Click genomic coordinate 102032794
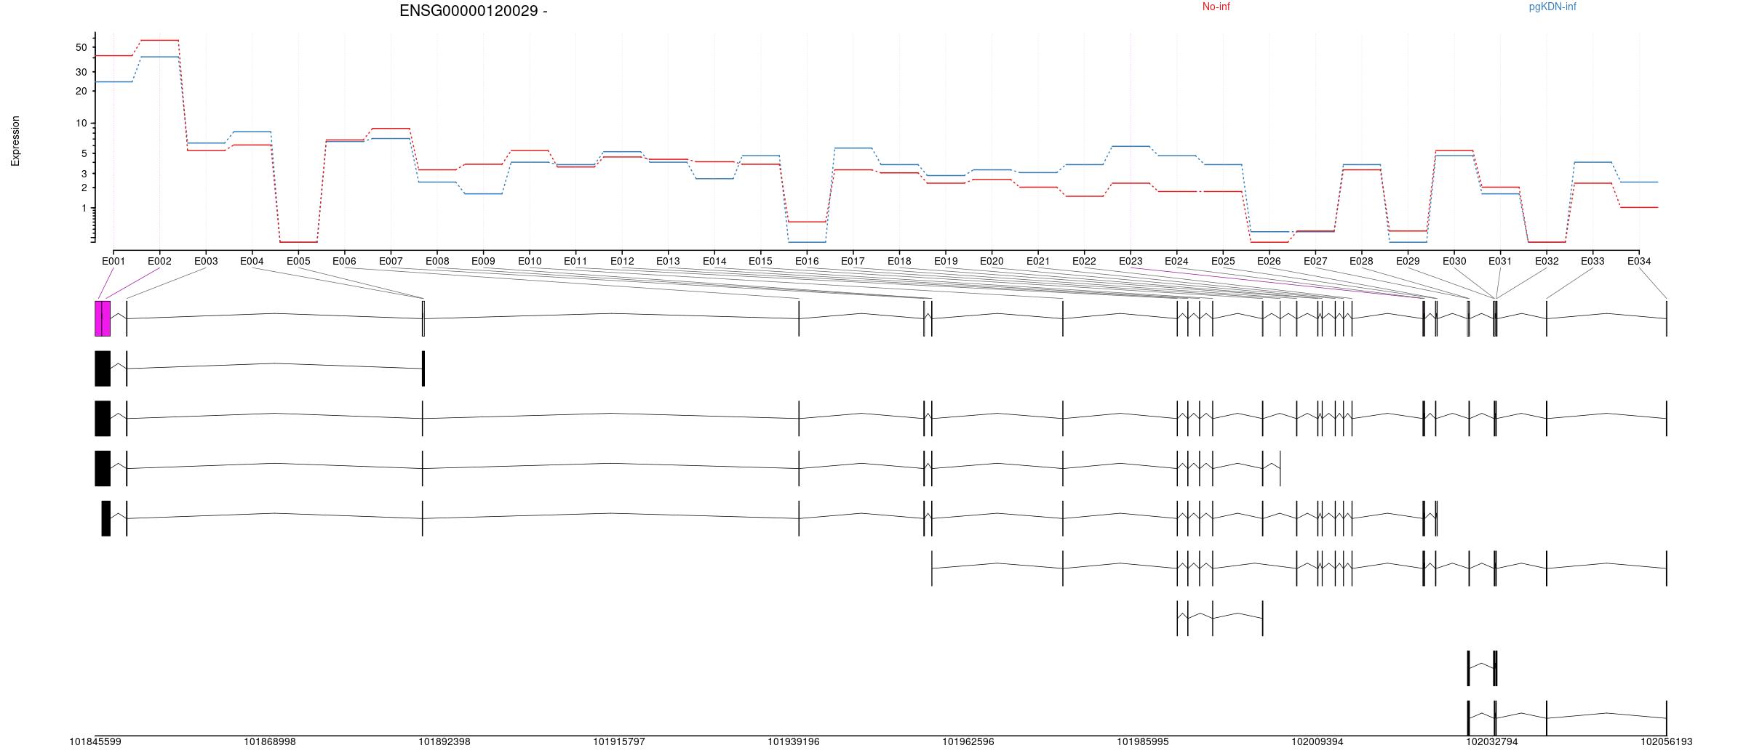1746x756 pixels. click(1492, 742)
